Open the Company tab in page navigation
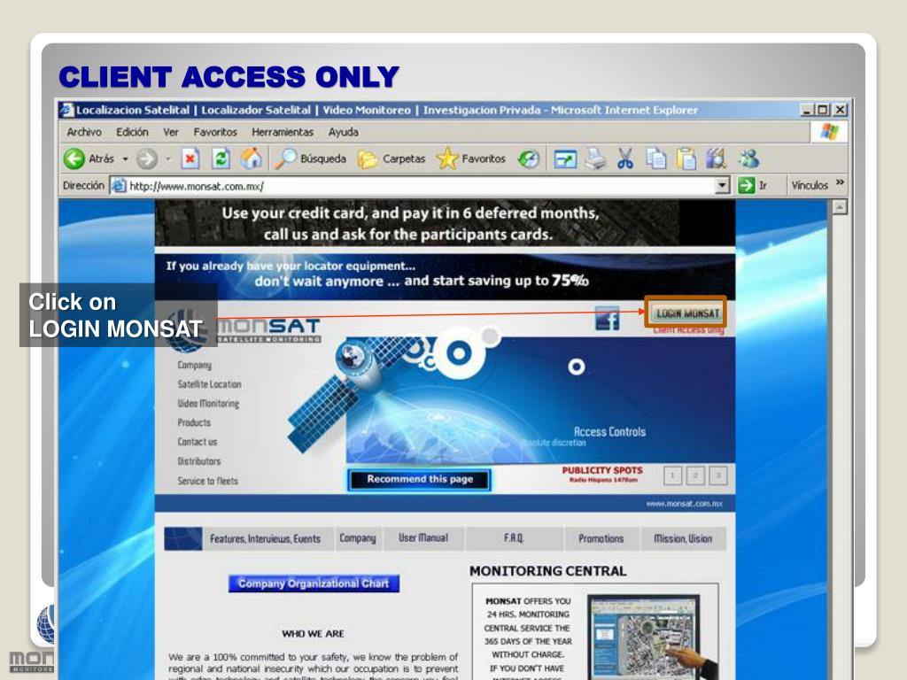Image resolution: width=907 pixels, height=680 pixels. (x=358, y=539)
